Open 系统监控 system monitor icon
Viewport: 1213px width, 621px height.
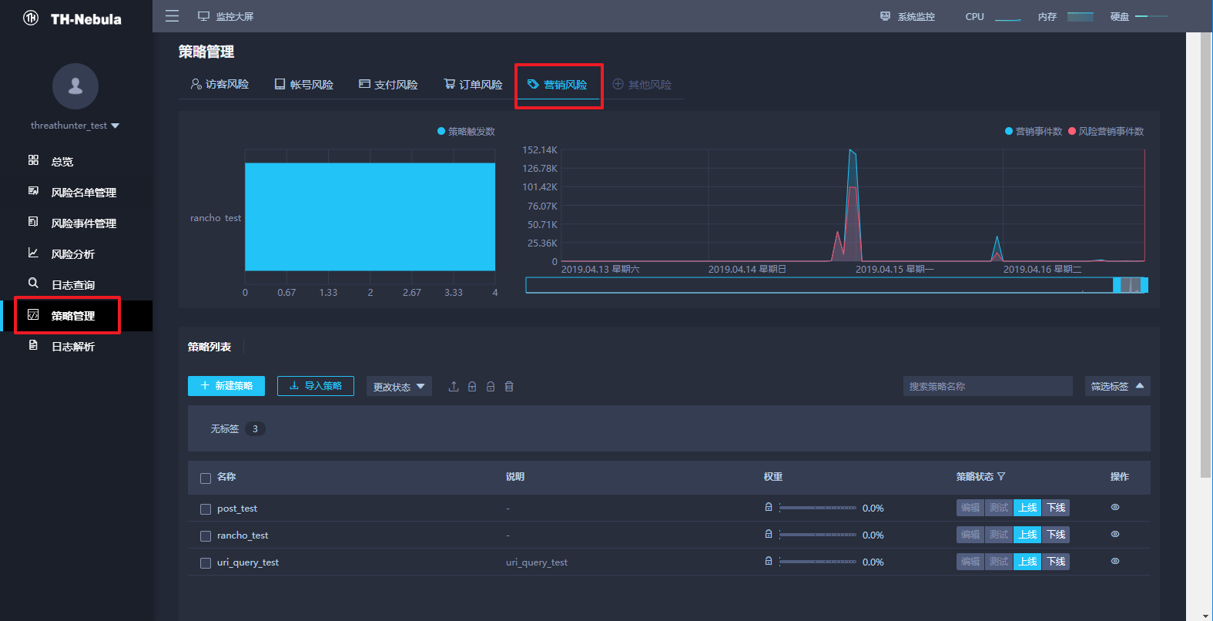pyautogui.click(x=886, y=16)
